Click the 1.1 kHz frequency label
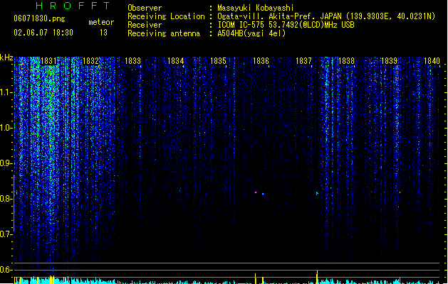The width and height of the screenshot is (448, 284). pos(6,92)
